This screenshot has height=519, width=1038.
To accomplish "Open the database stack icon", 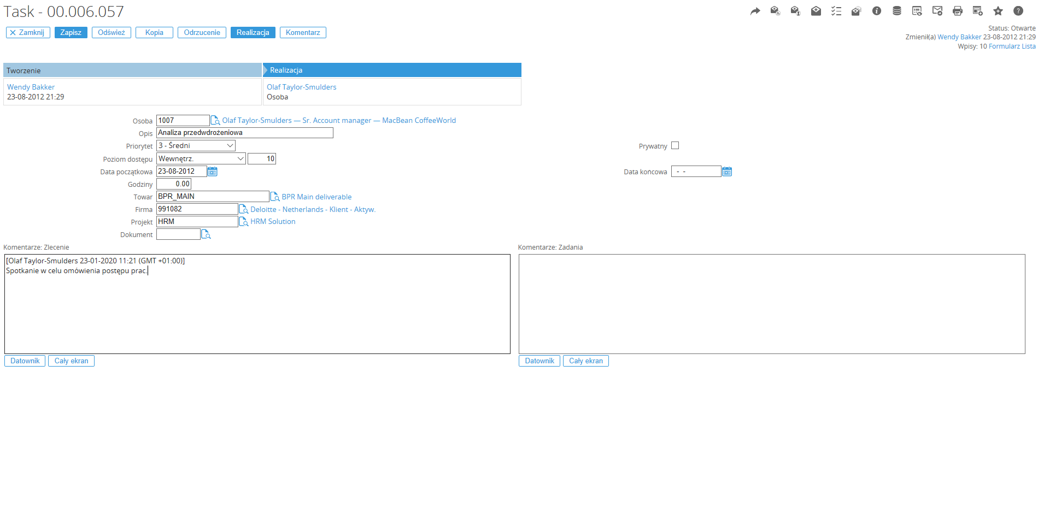I will click(x=896, y=11).
